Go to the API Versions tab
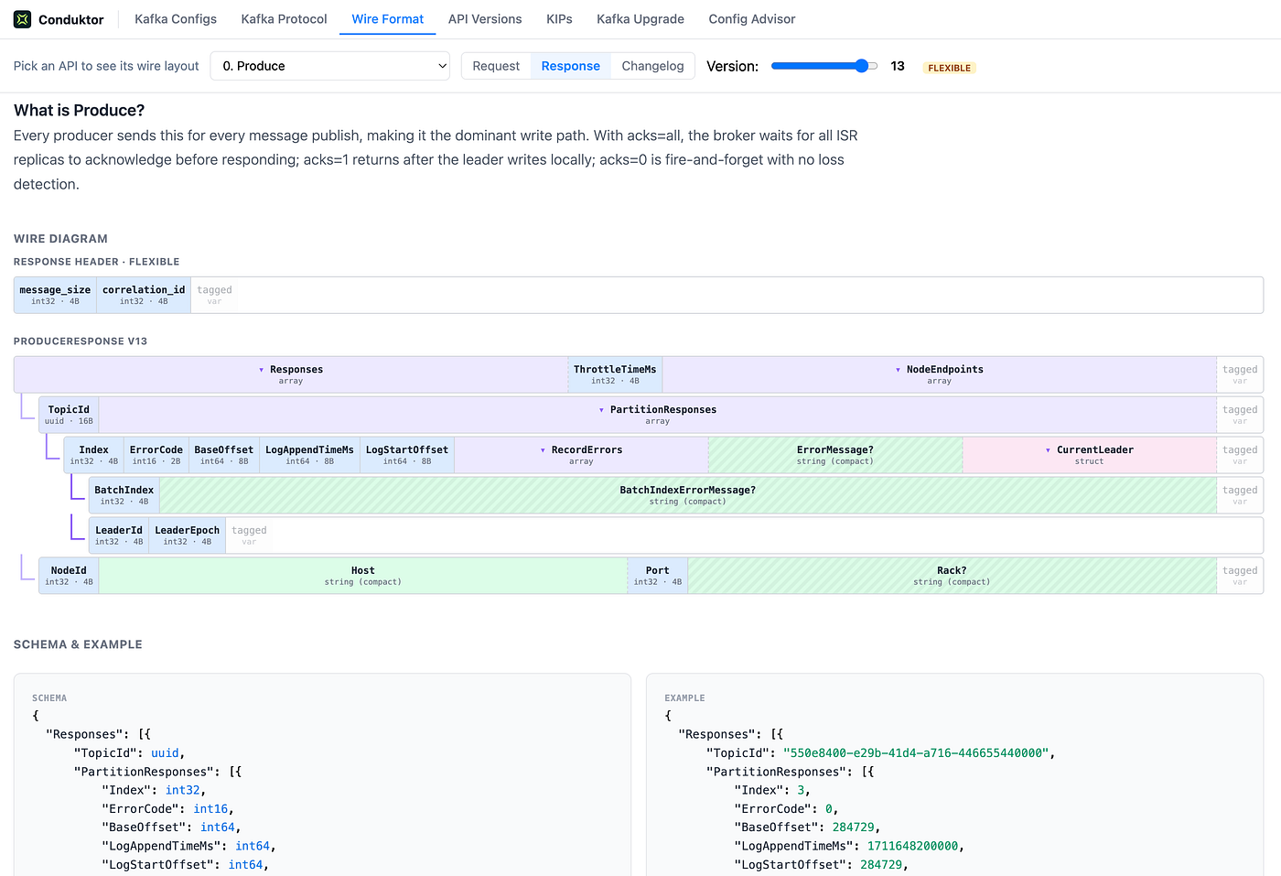1281x876 pixels. click(x=485, y=19)
